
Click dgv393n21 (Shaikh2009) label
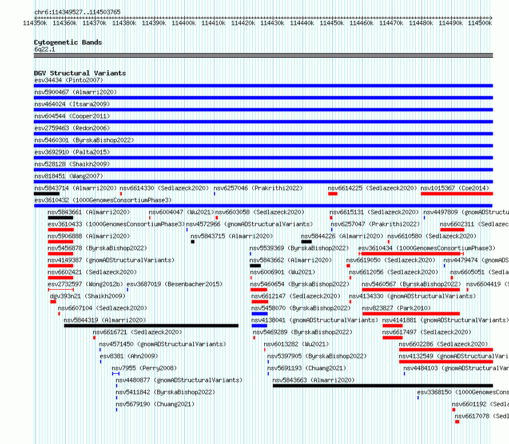(x=88, y=296)
